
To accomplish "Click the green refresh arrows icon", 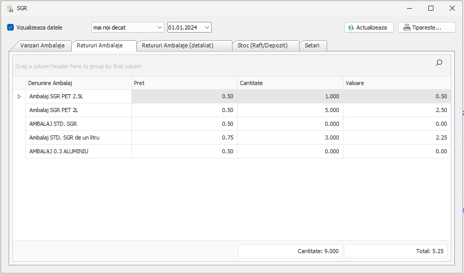I will click(351, 28).
